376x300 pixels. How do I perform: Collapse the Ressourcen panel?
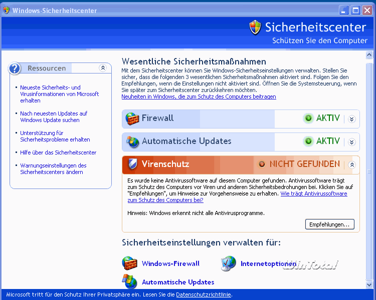(x=103, y=68)
